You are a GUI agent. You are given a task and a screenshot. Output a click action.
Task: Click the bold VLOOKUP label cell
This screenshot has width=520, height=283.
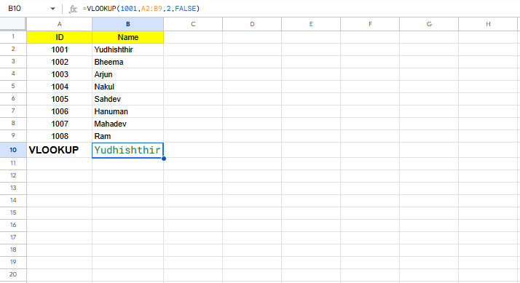pyautogui.click(x=60, y=150)
